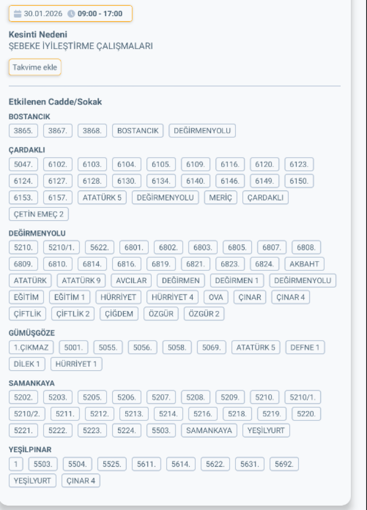
Task: Click the 1.ÇIKMAZ tag under GÜMÜŞGÖZE
Action: (31, 348)
